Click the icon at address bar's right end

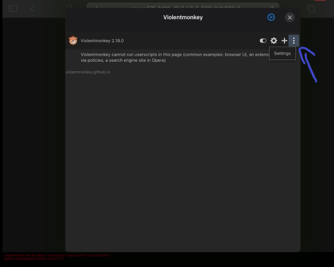point(272,8)
